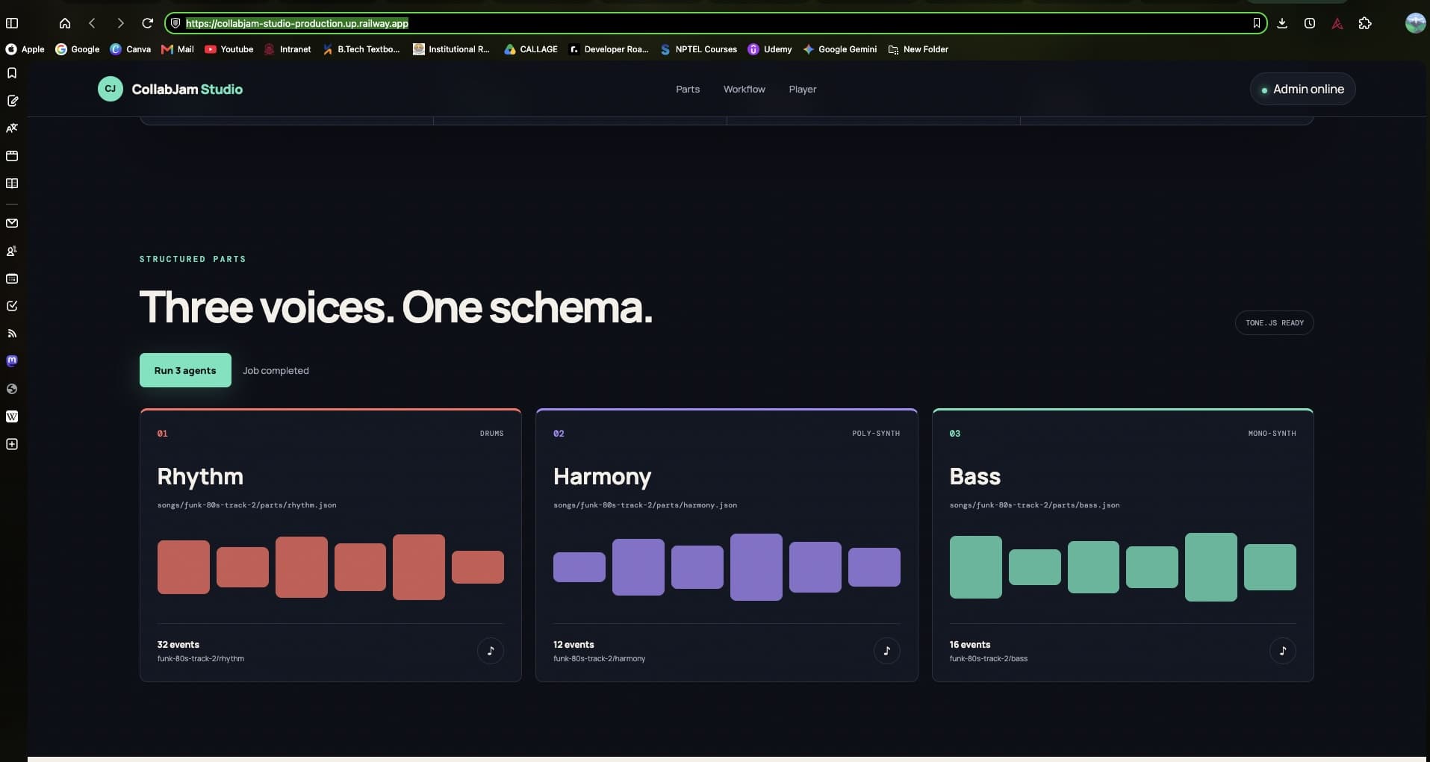Open browser history clock icon
The image size is (1430, 762).
pyautogui.click(x=1310, y=23)
